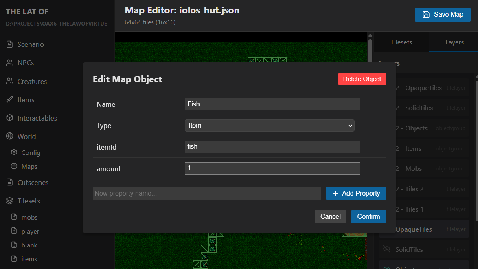Click the globe icon next to World
Viewport: 478px width, 269px height.
pyautogui.click(x=9, y=136)
